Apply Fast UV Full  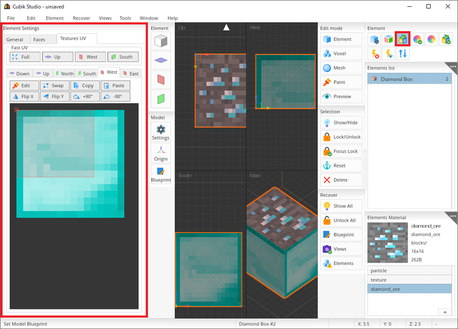pyautogui.click(x=25, y=57)
